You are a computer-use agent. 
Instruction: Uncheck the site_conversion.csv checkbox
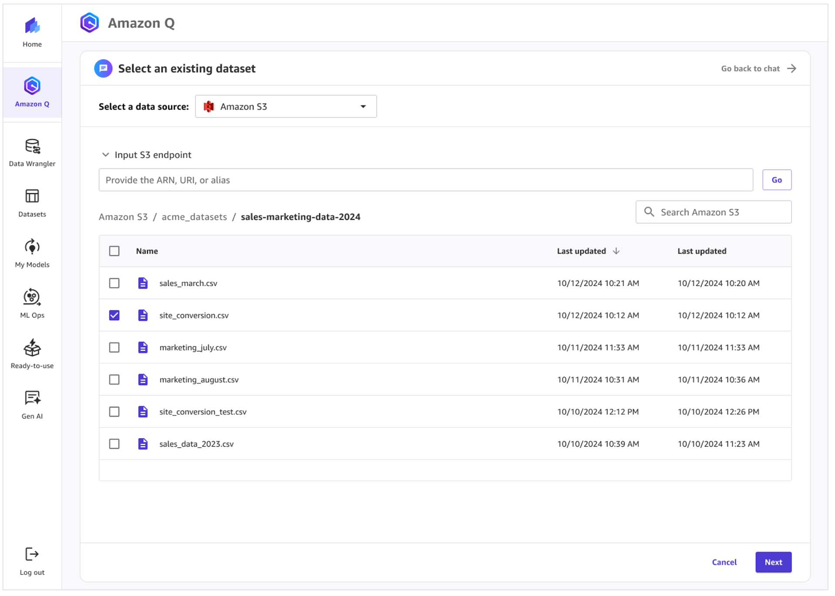coord(114,315)
